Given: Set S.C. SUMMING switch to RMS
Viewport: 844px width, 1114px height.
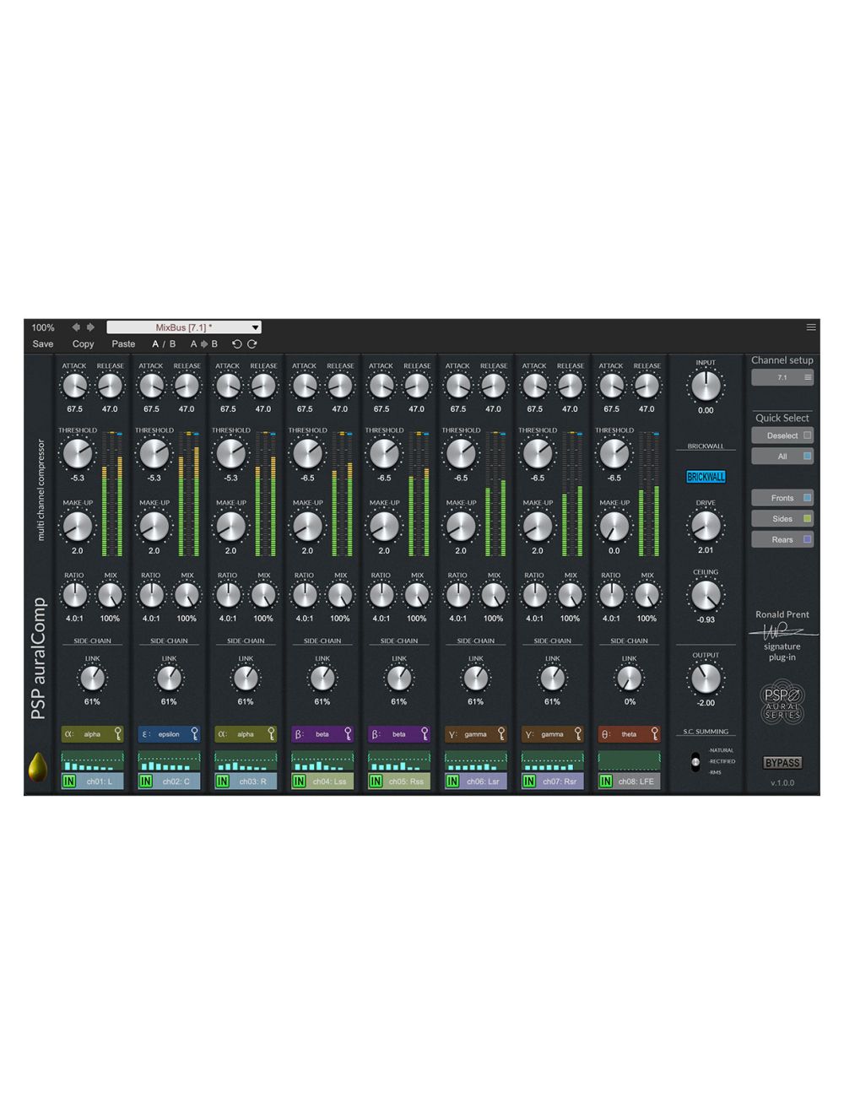Looking at the screenshot, I should (x=695, y=771).
